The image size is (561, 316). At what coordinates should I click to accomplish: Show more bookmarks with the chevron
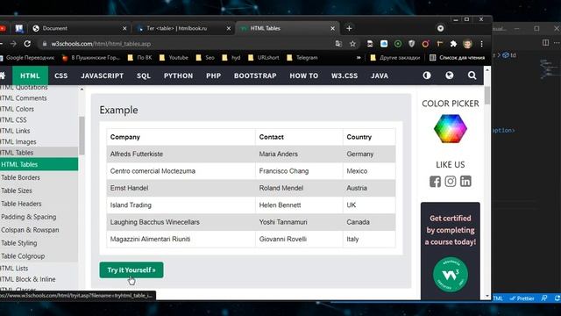pos(359,58)
